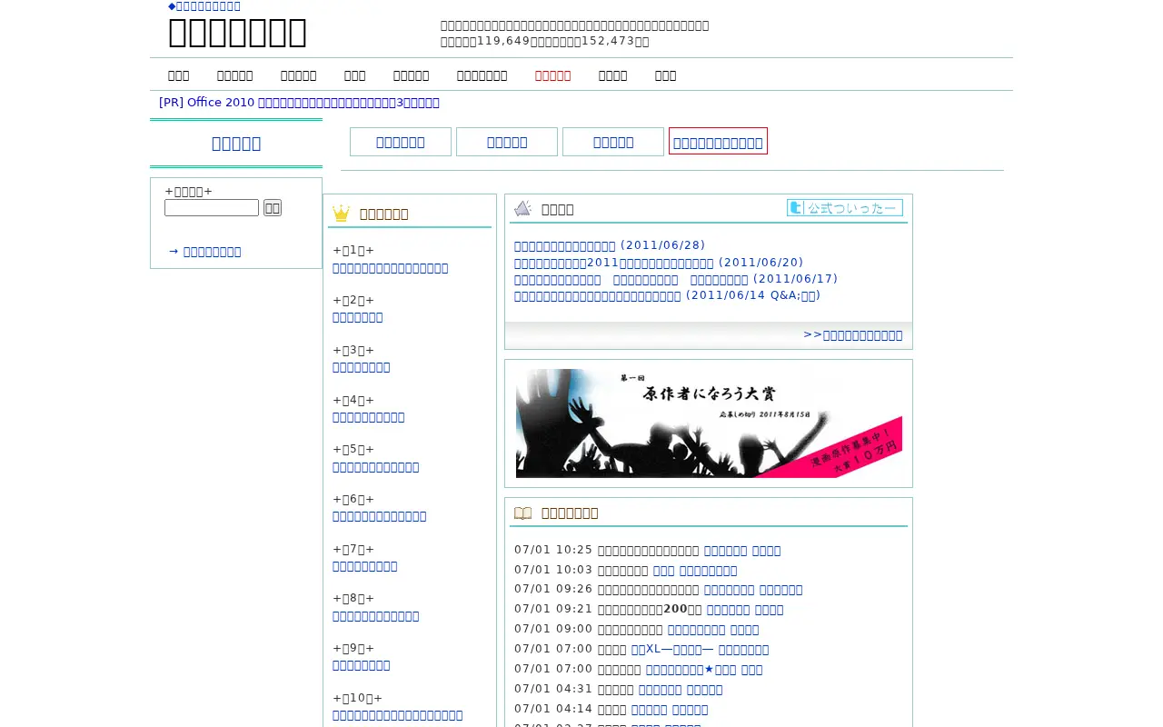Open the news item dated 2011/06/14 Q&A
Viewport: 1163px width, 727px height.
click(x=668, y=295)
